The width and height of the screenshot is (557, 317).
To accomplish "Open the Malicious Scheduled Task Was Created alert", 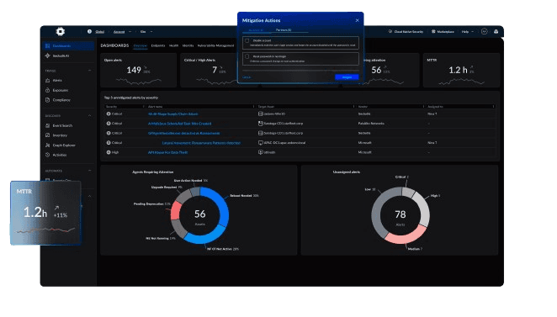I will 179,124.
